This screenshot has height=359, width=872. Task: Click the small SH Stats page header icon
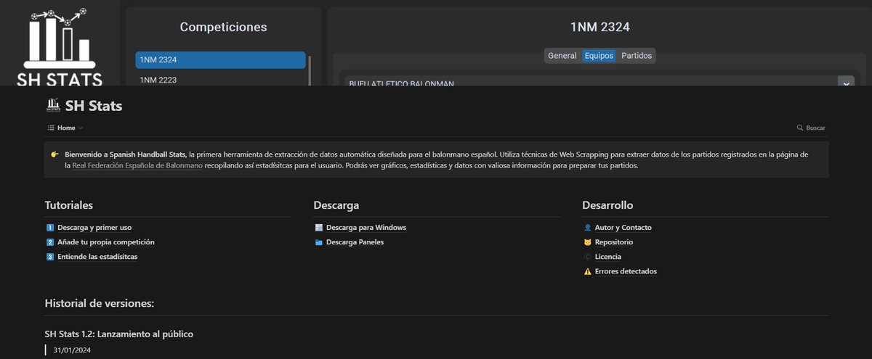[52, 106]
